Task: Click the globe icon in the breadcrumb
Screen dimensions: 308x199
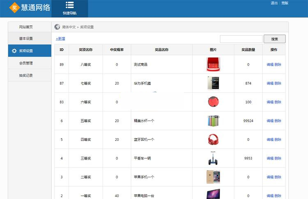Action: pos(57,27)
